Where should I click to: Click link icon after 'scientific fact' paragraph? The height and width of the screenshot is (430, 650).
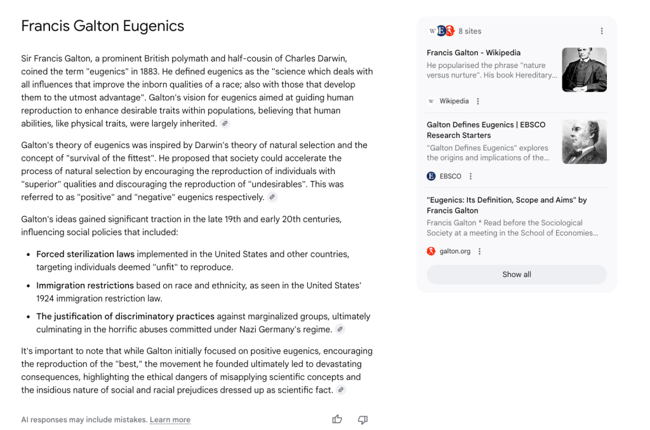click(x=341, y=390)
